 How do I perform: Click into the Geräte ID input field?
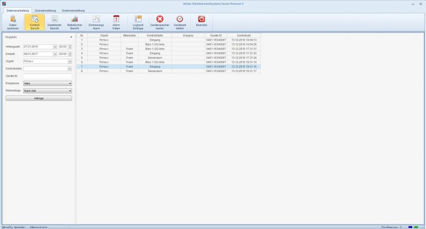click(x=48, y=76)
